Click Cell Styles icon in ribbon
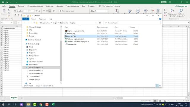190x107 pixels. click(138, 11)
